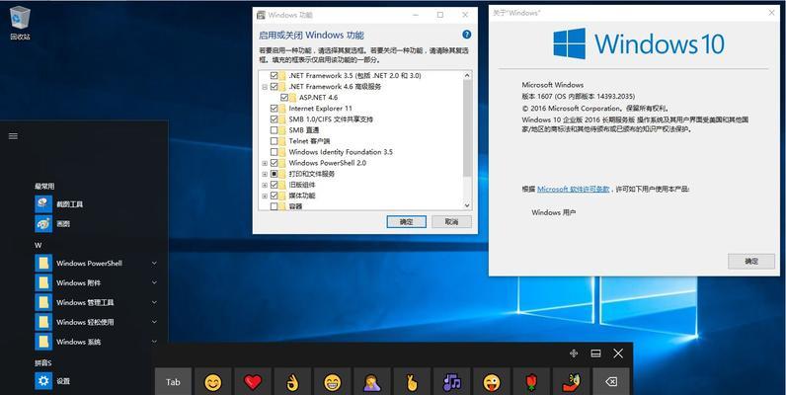Insert the grinning face emoji
786x395 pixels.
click(x=332, y=382)
